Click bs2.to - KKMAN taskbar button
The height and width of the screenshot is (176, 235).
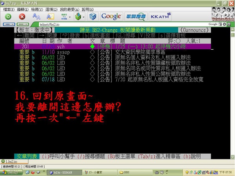pyautogui.click(x=65, y=172)
